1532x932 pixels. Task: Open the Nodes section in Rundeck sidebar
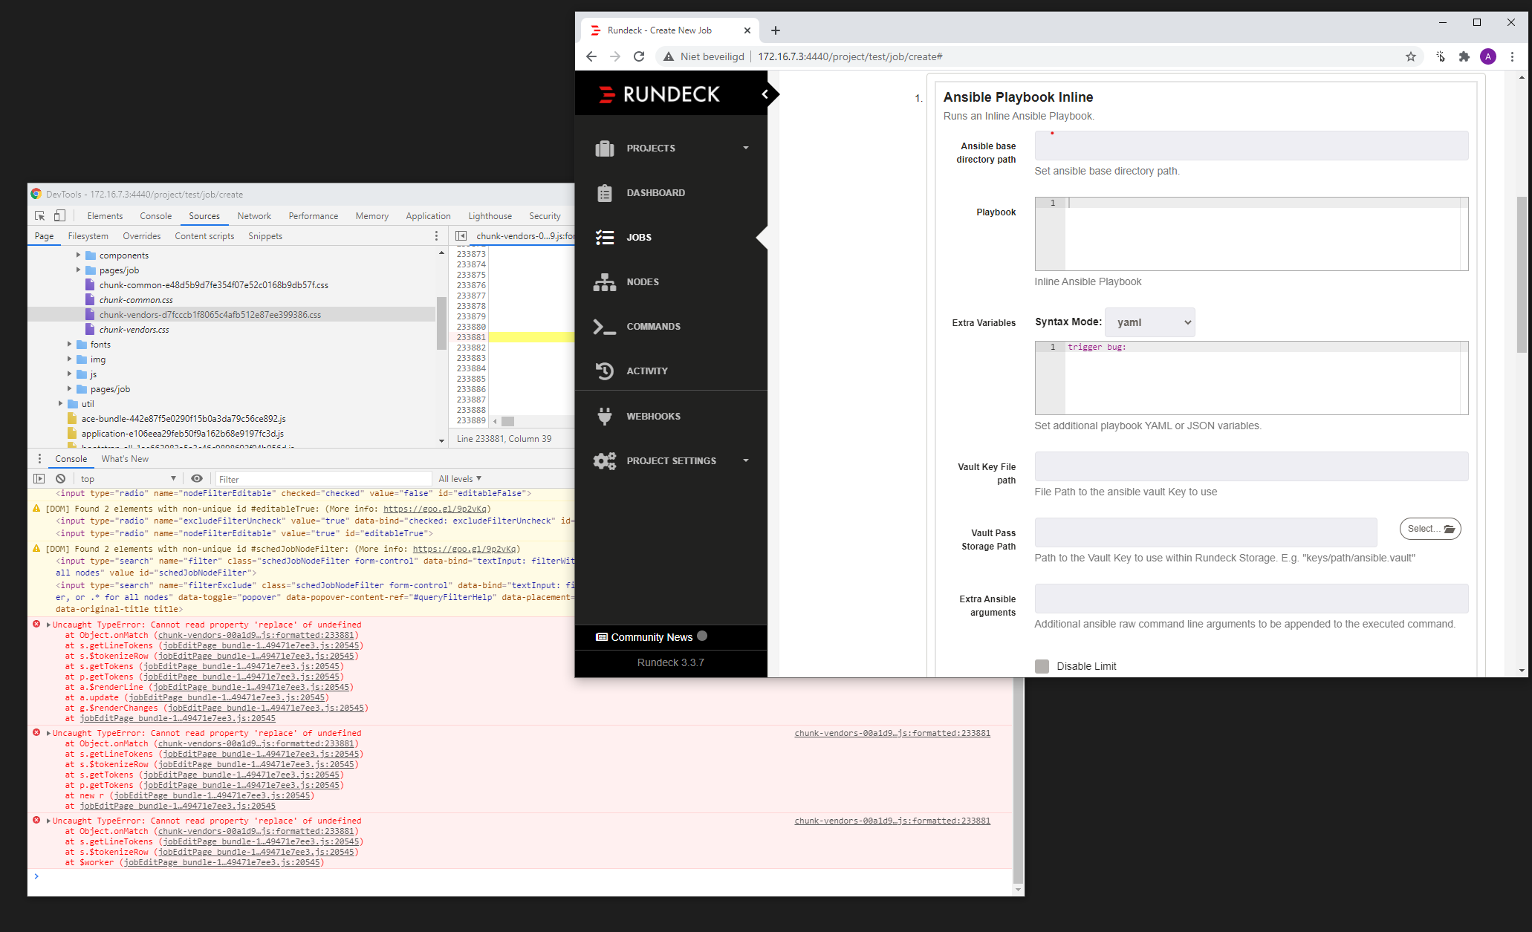point(642,281)
